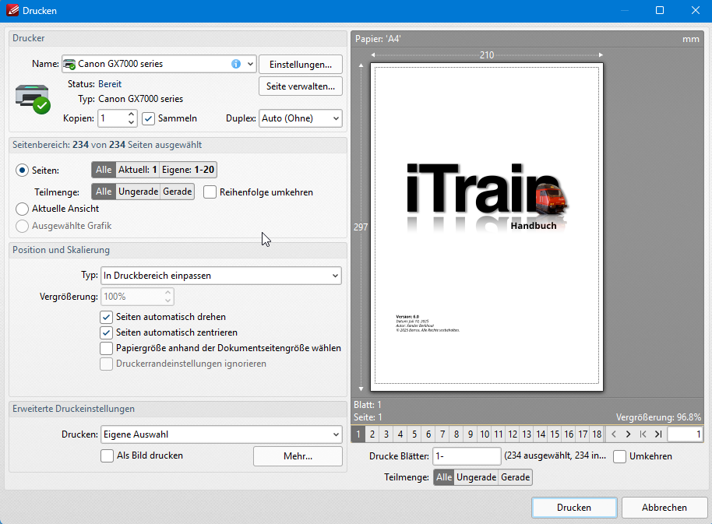Click the Drucken button to print
This screenshot has height=524, width=712.
tap(574, 507)
